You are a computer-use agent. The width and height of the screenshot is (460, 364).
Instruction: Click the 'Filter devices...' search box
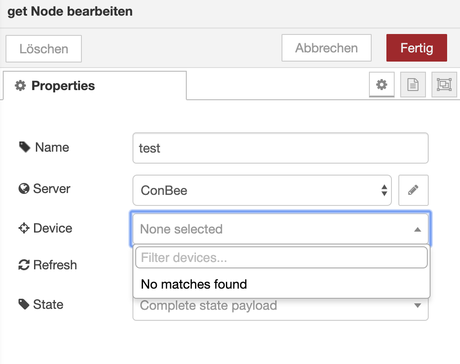[281, 258]
